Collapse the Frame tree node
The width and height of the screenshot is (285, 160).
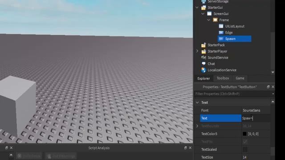[209, 20]
